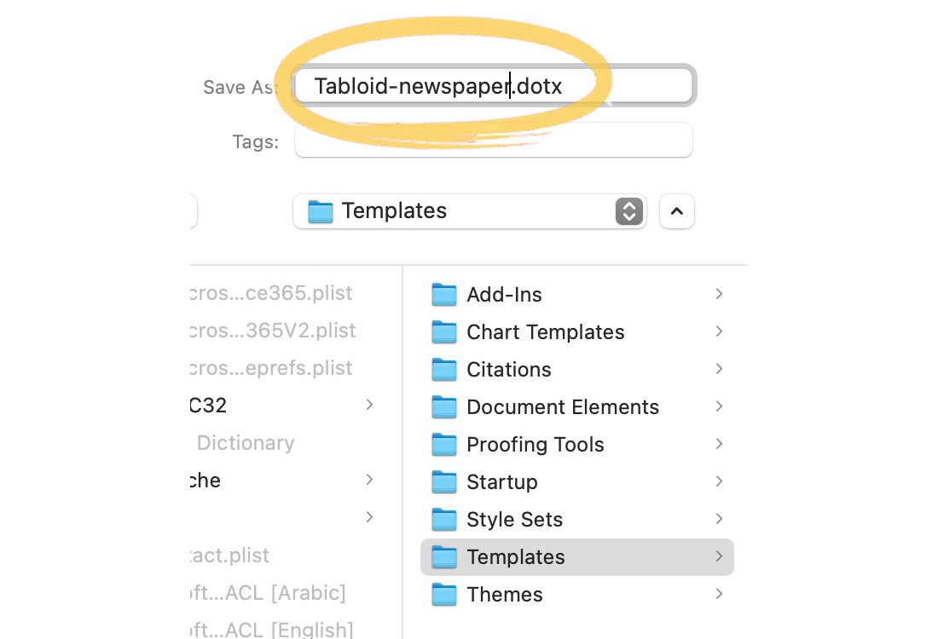Open the Themes folder icon
The height and width of the screenshot is (639, 938).
444,594
